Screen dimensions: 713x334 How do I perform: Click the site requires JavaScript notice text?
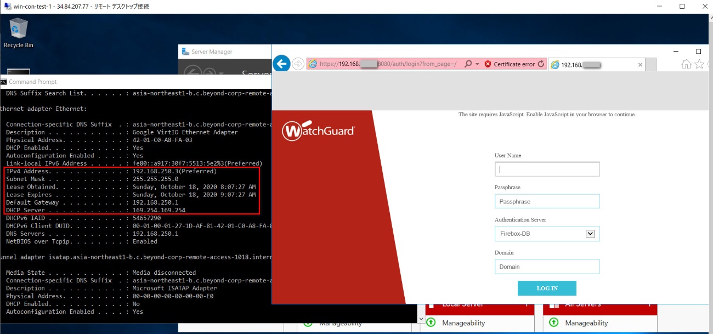tap(547, 115)
